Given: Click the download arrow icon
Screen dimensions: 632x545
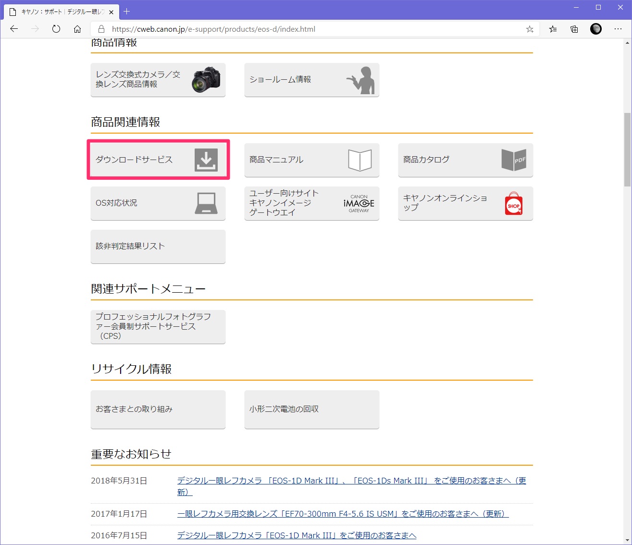Looking at the screenshot, I should [x=206, y=160].
